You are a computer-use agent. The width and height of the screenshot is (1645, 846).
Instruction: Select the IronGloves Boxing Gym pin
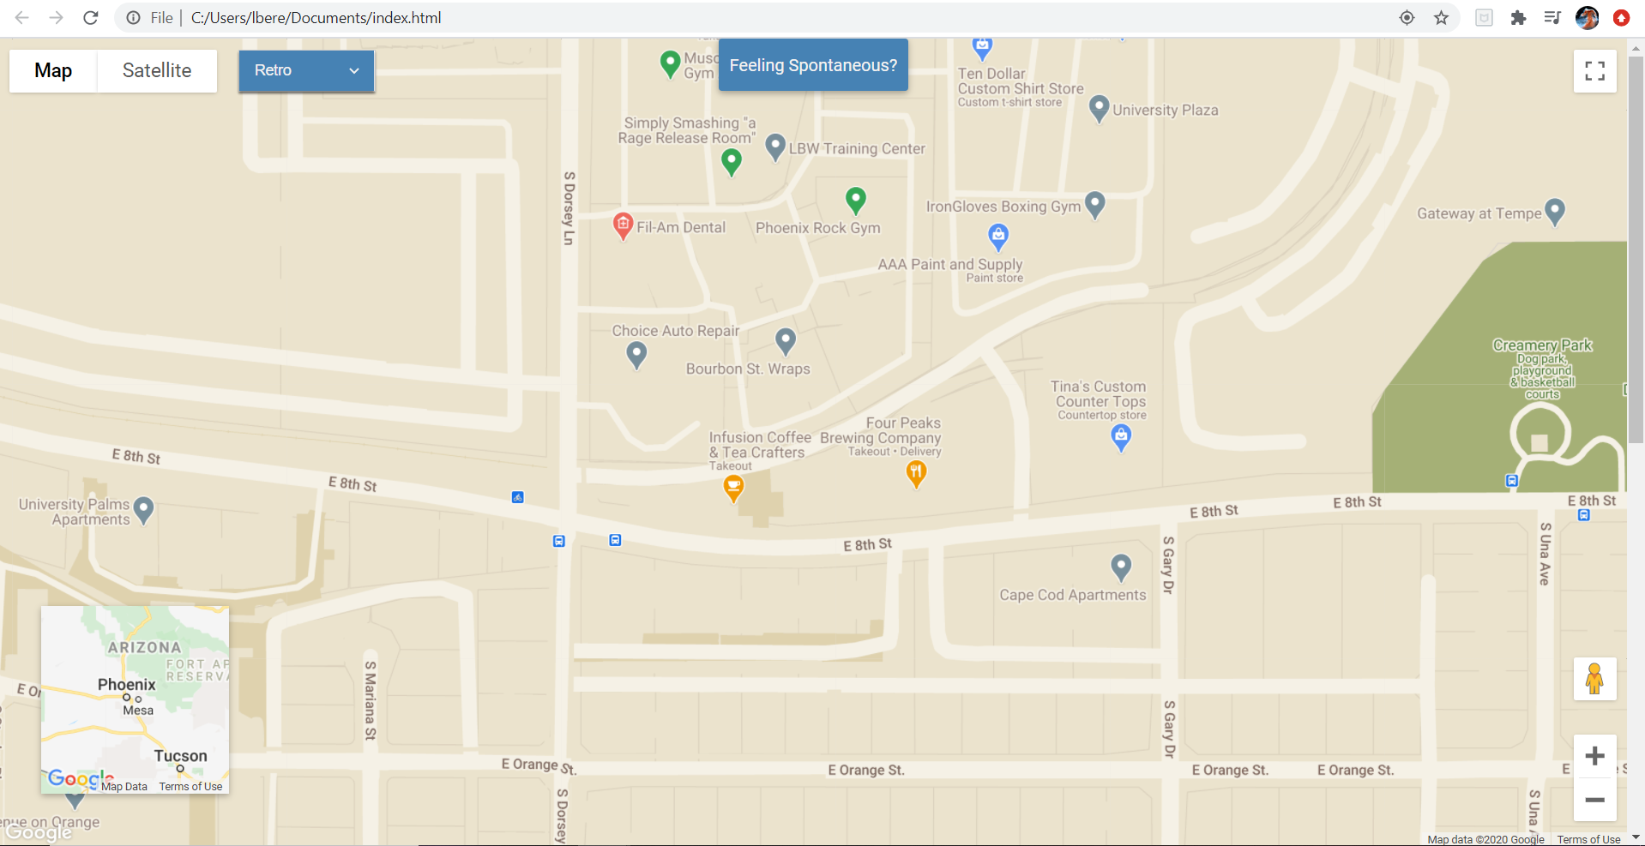click(x=1094, y=205)
